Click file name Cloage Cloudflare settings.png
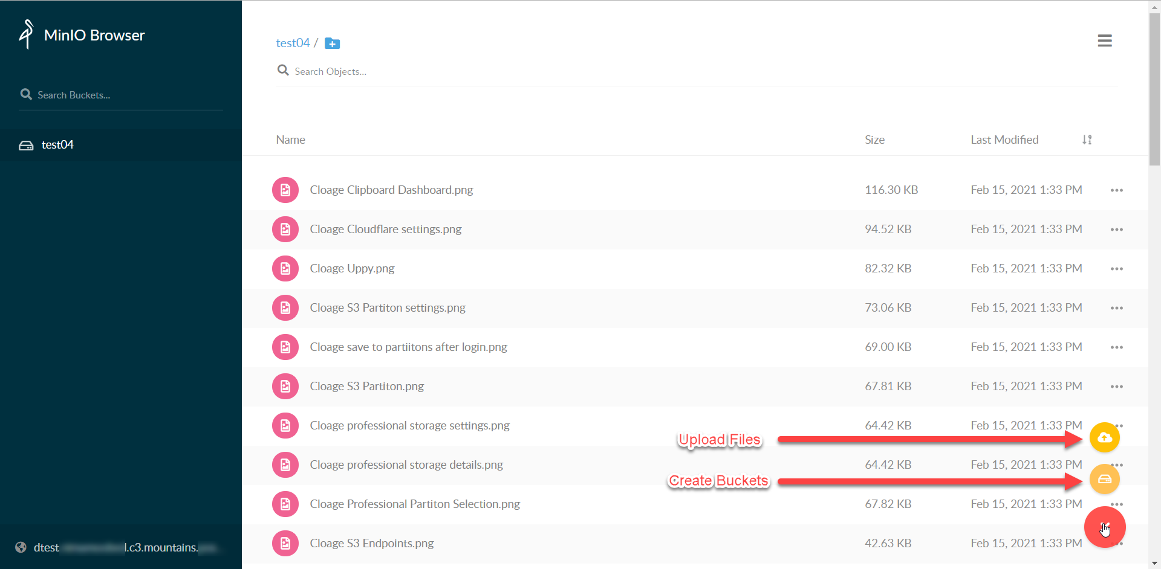The width and height of the screenshot is (1161, 569). [385, 229]
